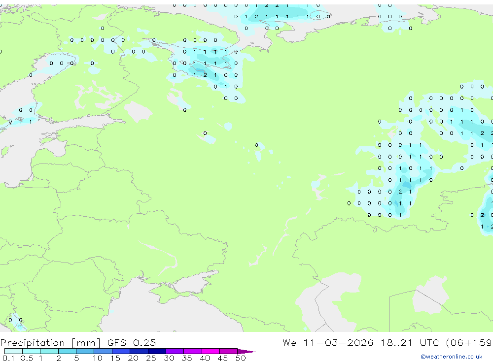Select the 2–5 mm legend color swatch
The image size is (493, 361).
coord(67,351)
